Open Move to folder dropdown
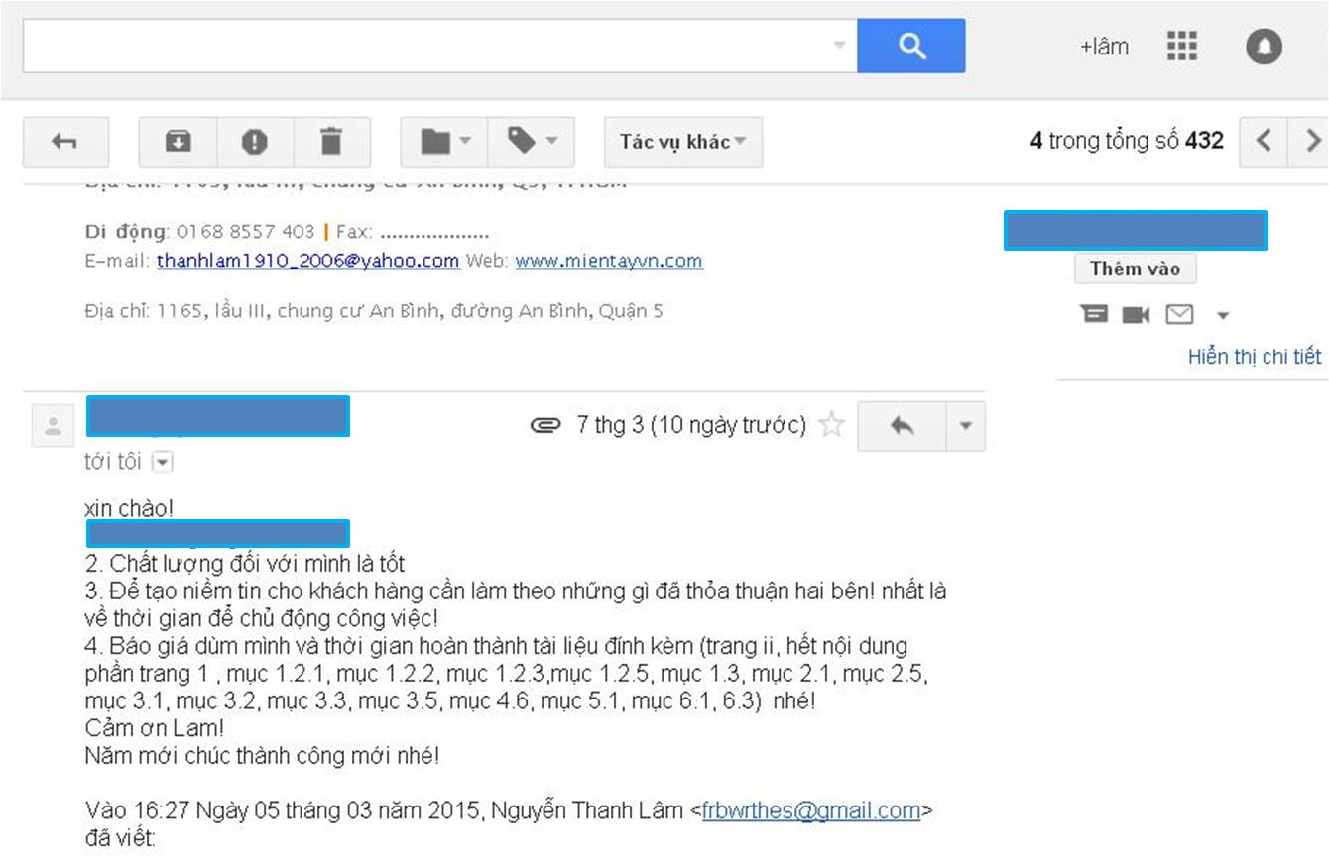The image size is (1329, 860). (444, 142)
